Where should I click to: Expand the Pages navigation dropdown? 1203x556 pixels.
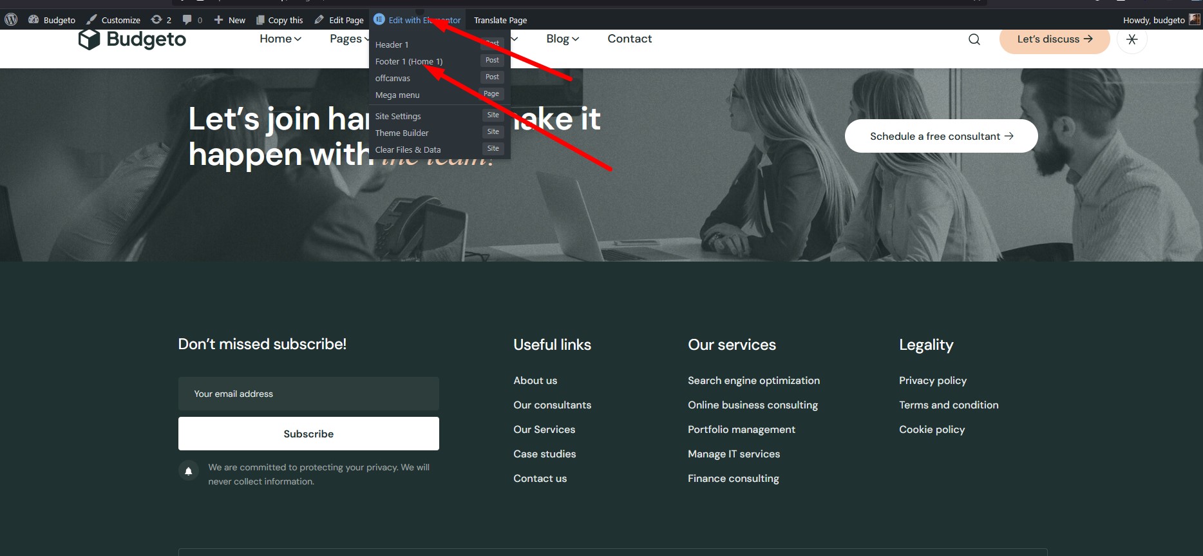pos(348,39)
